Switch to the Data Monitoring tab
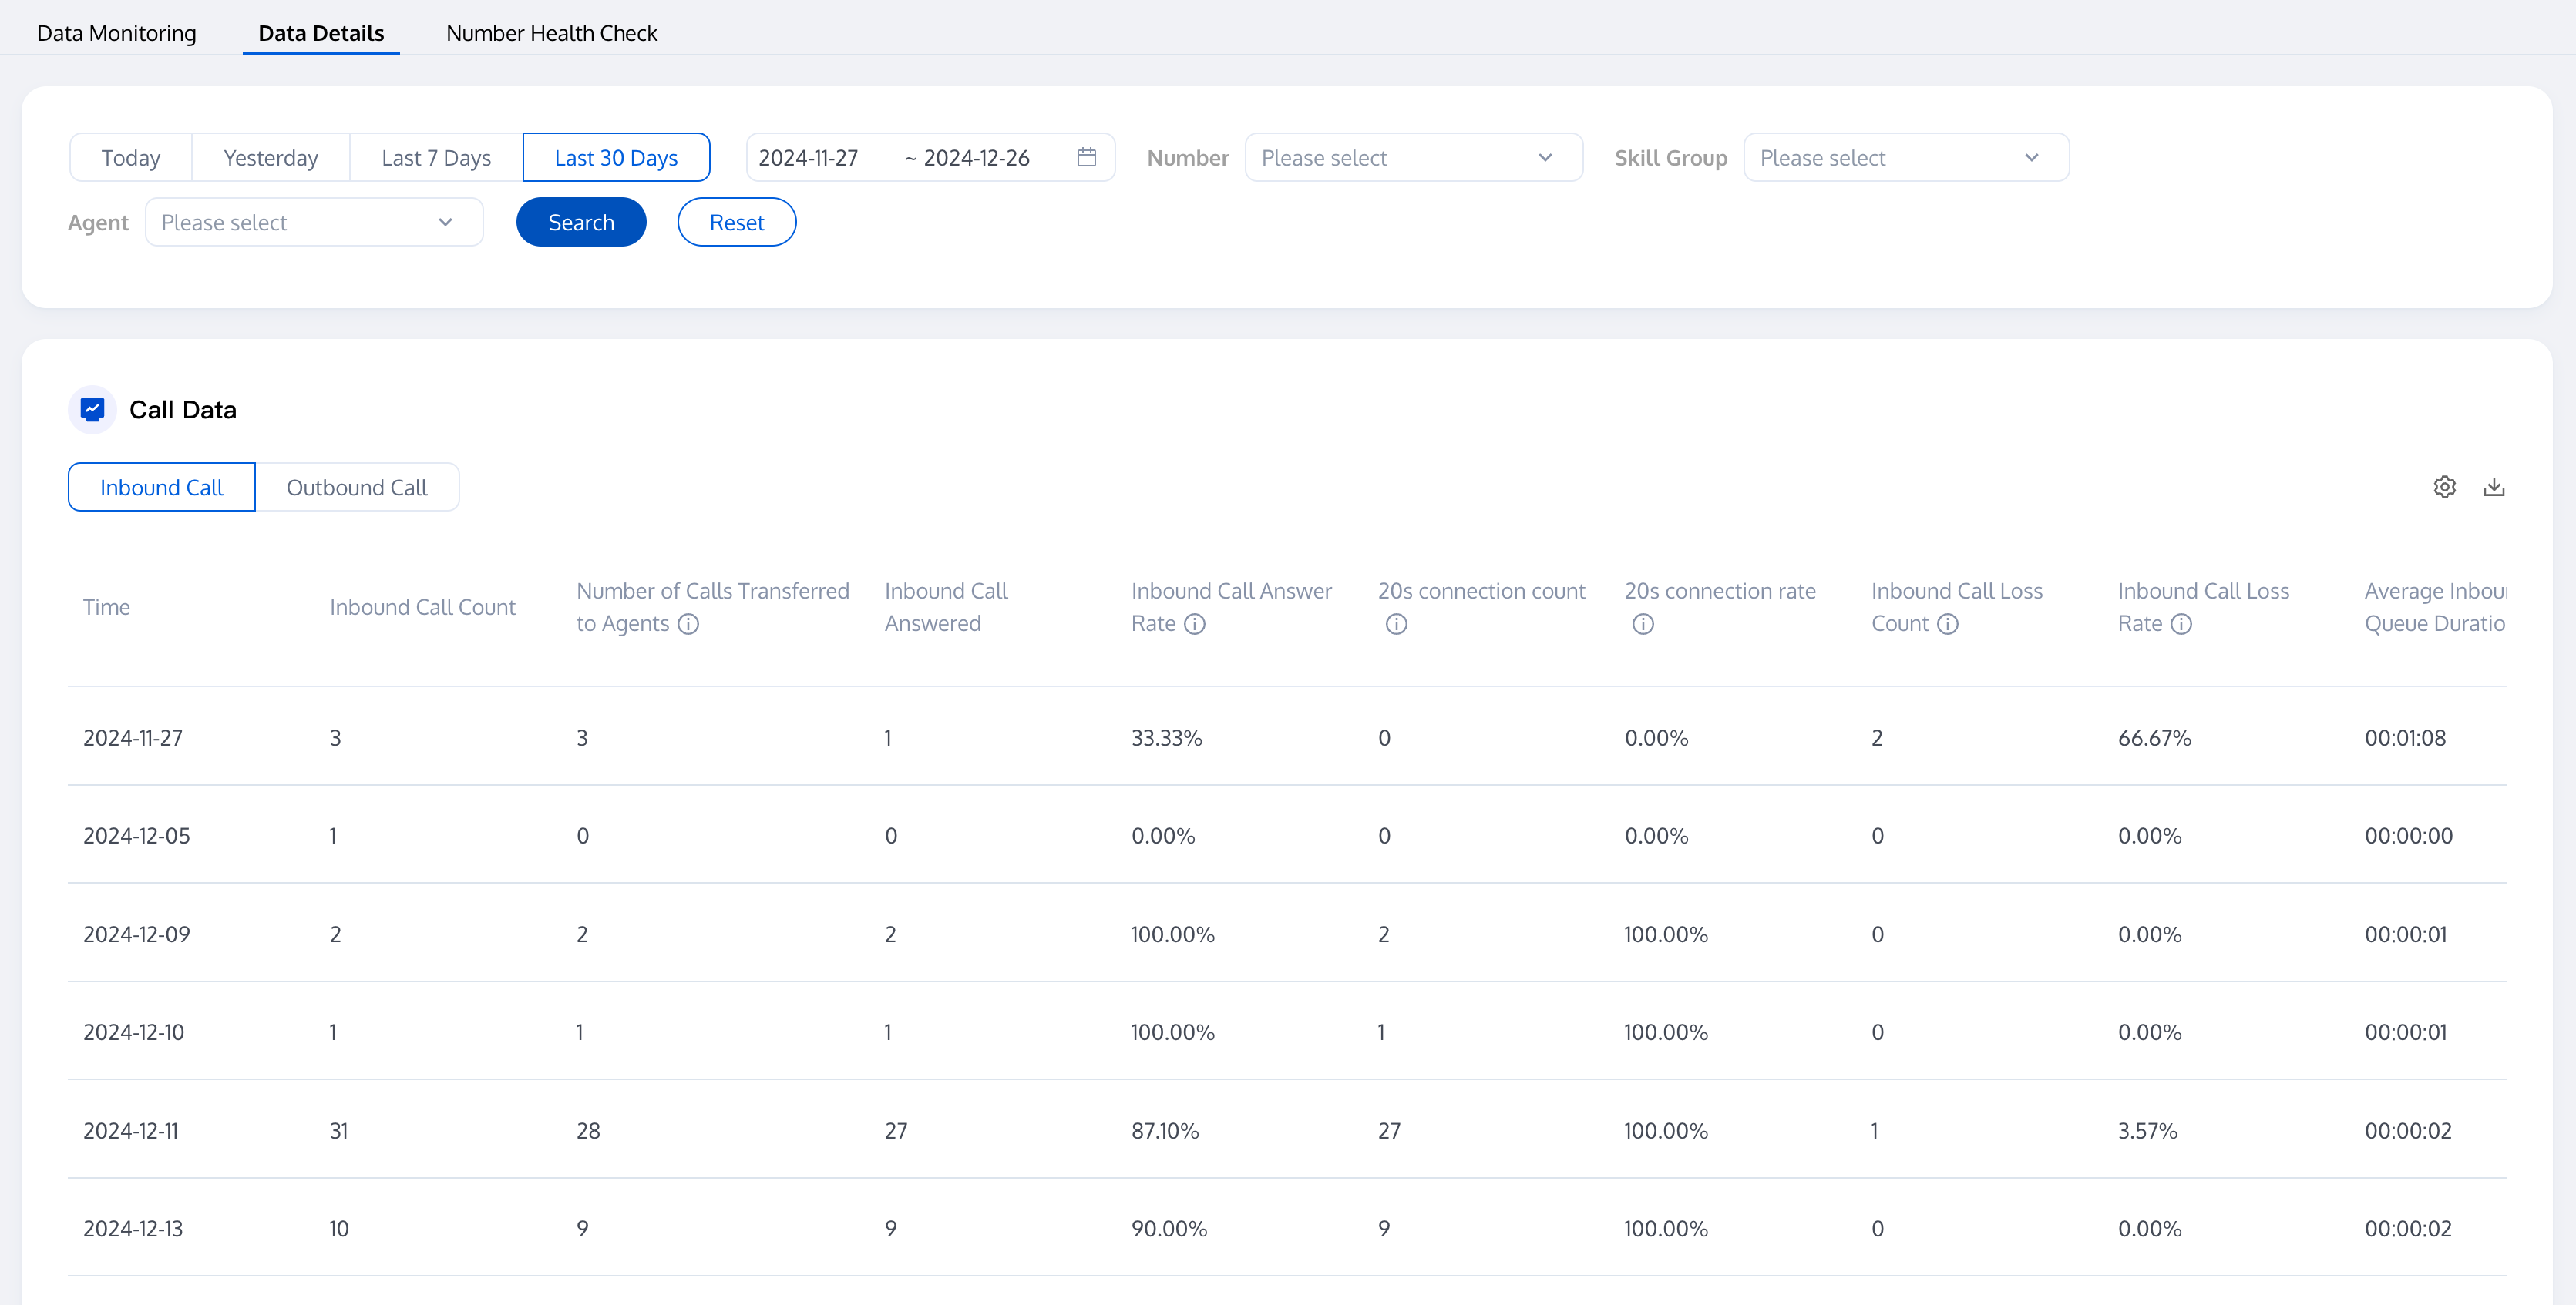 (x=116, y=33)
